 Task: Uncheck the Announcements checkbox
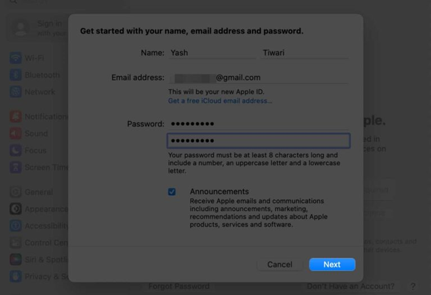click(172, 192)
